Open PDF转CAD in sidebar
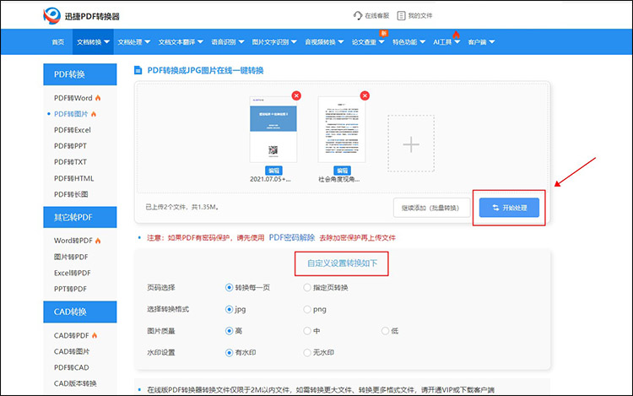The image size is (633, 396). [x=72, y=368]
